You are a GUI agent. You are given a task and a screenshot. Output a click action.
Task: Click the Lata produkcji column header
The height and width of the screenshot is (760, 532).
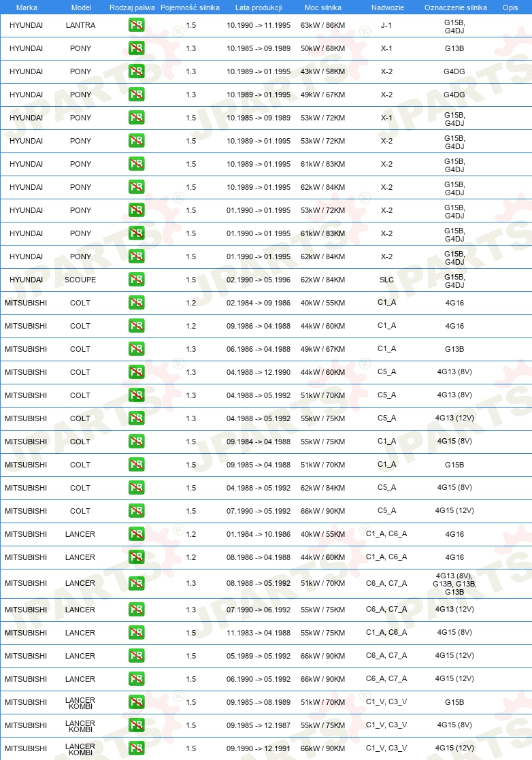point(259,7)
